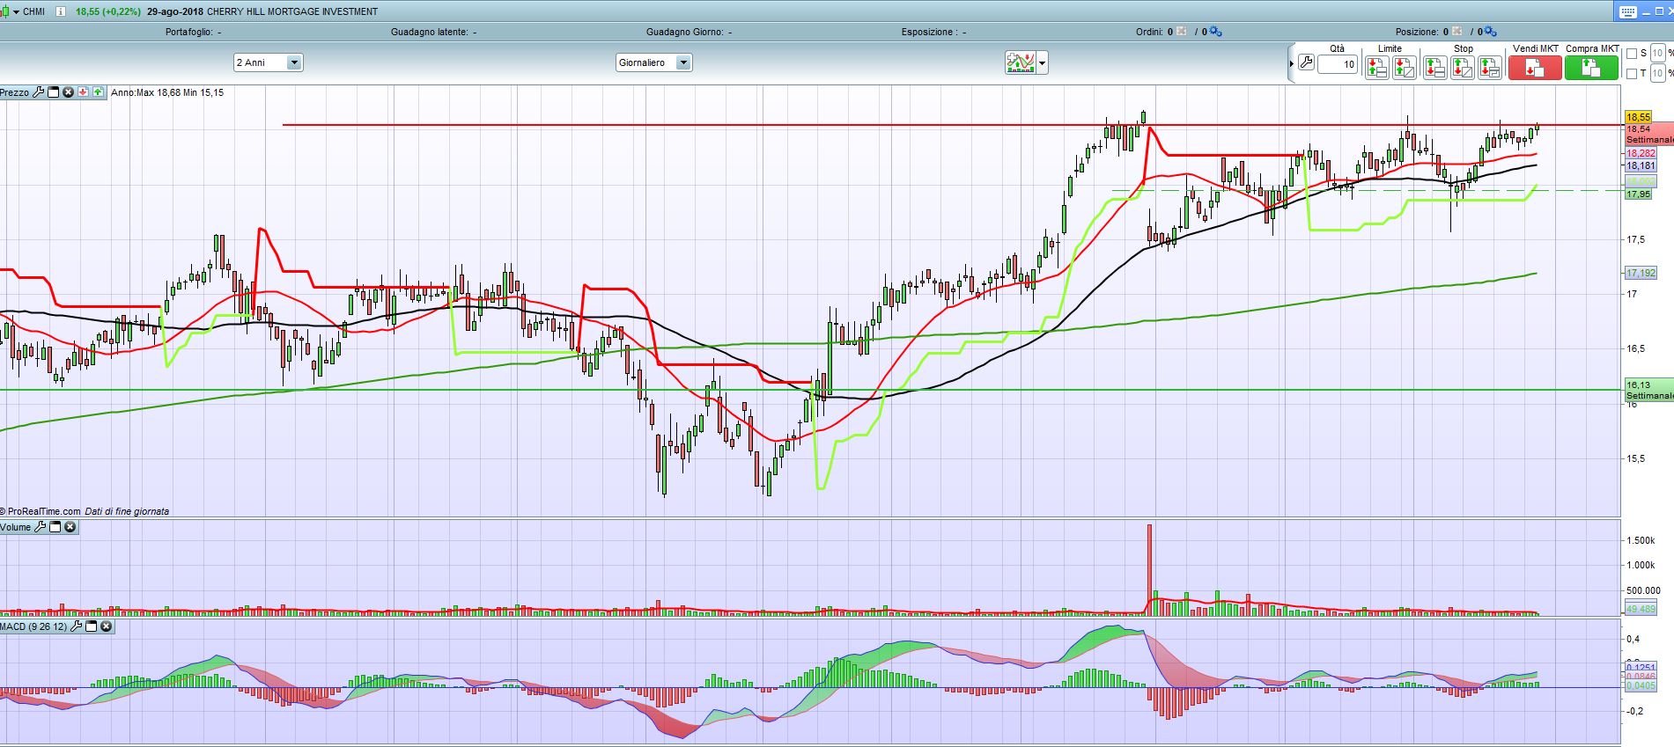This screenshot has height=747, width=1674.
Task: Edit the Qtà quantity field
Action: 1338,64
